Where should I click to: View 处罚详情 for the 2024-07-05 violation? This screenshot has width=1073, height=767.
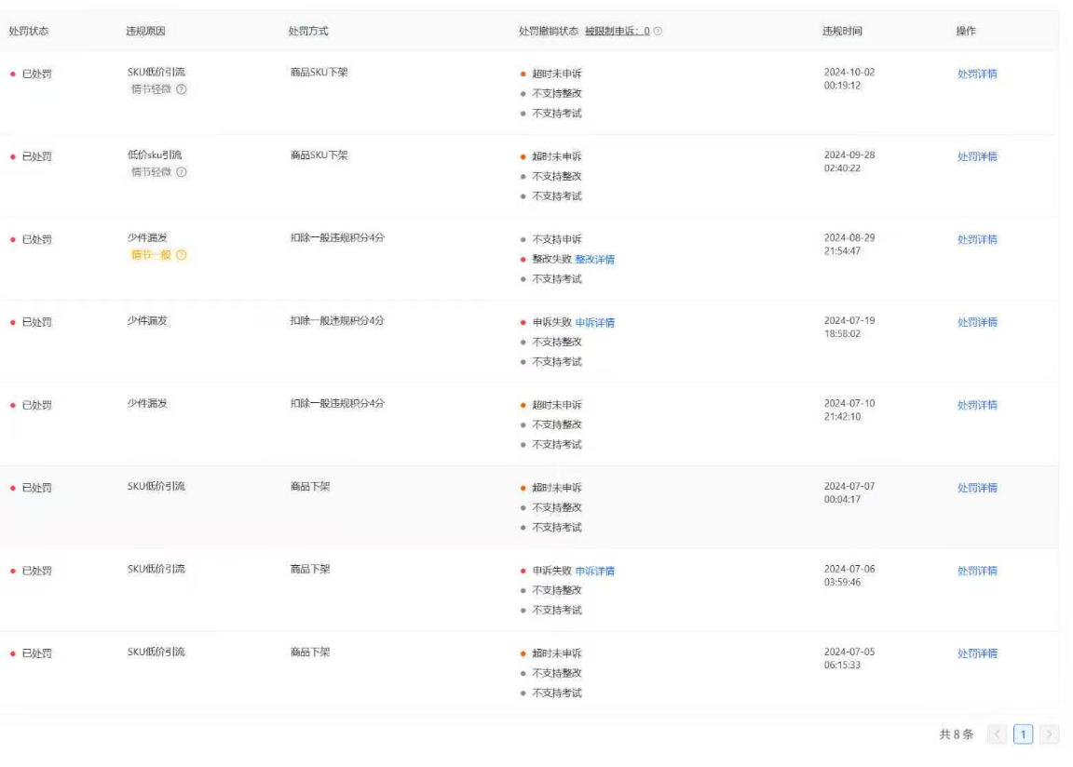[977, 654]
